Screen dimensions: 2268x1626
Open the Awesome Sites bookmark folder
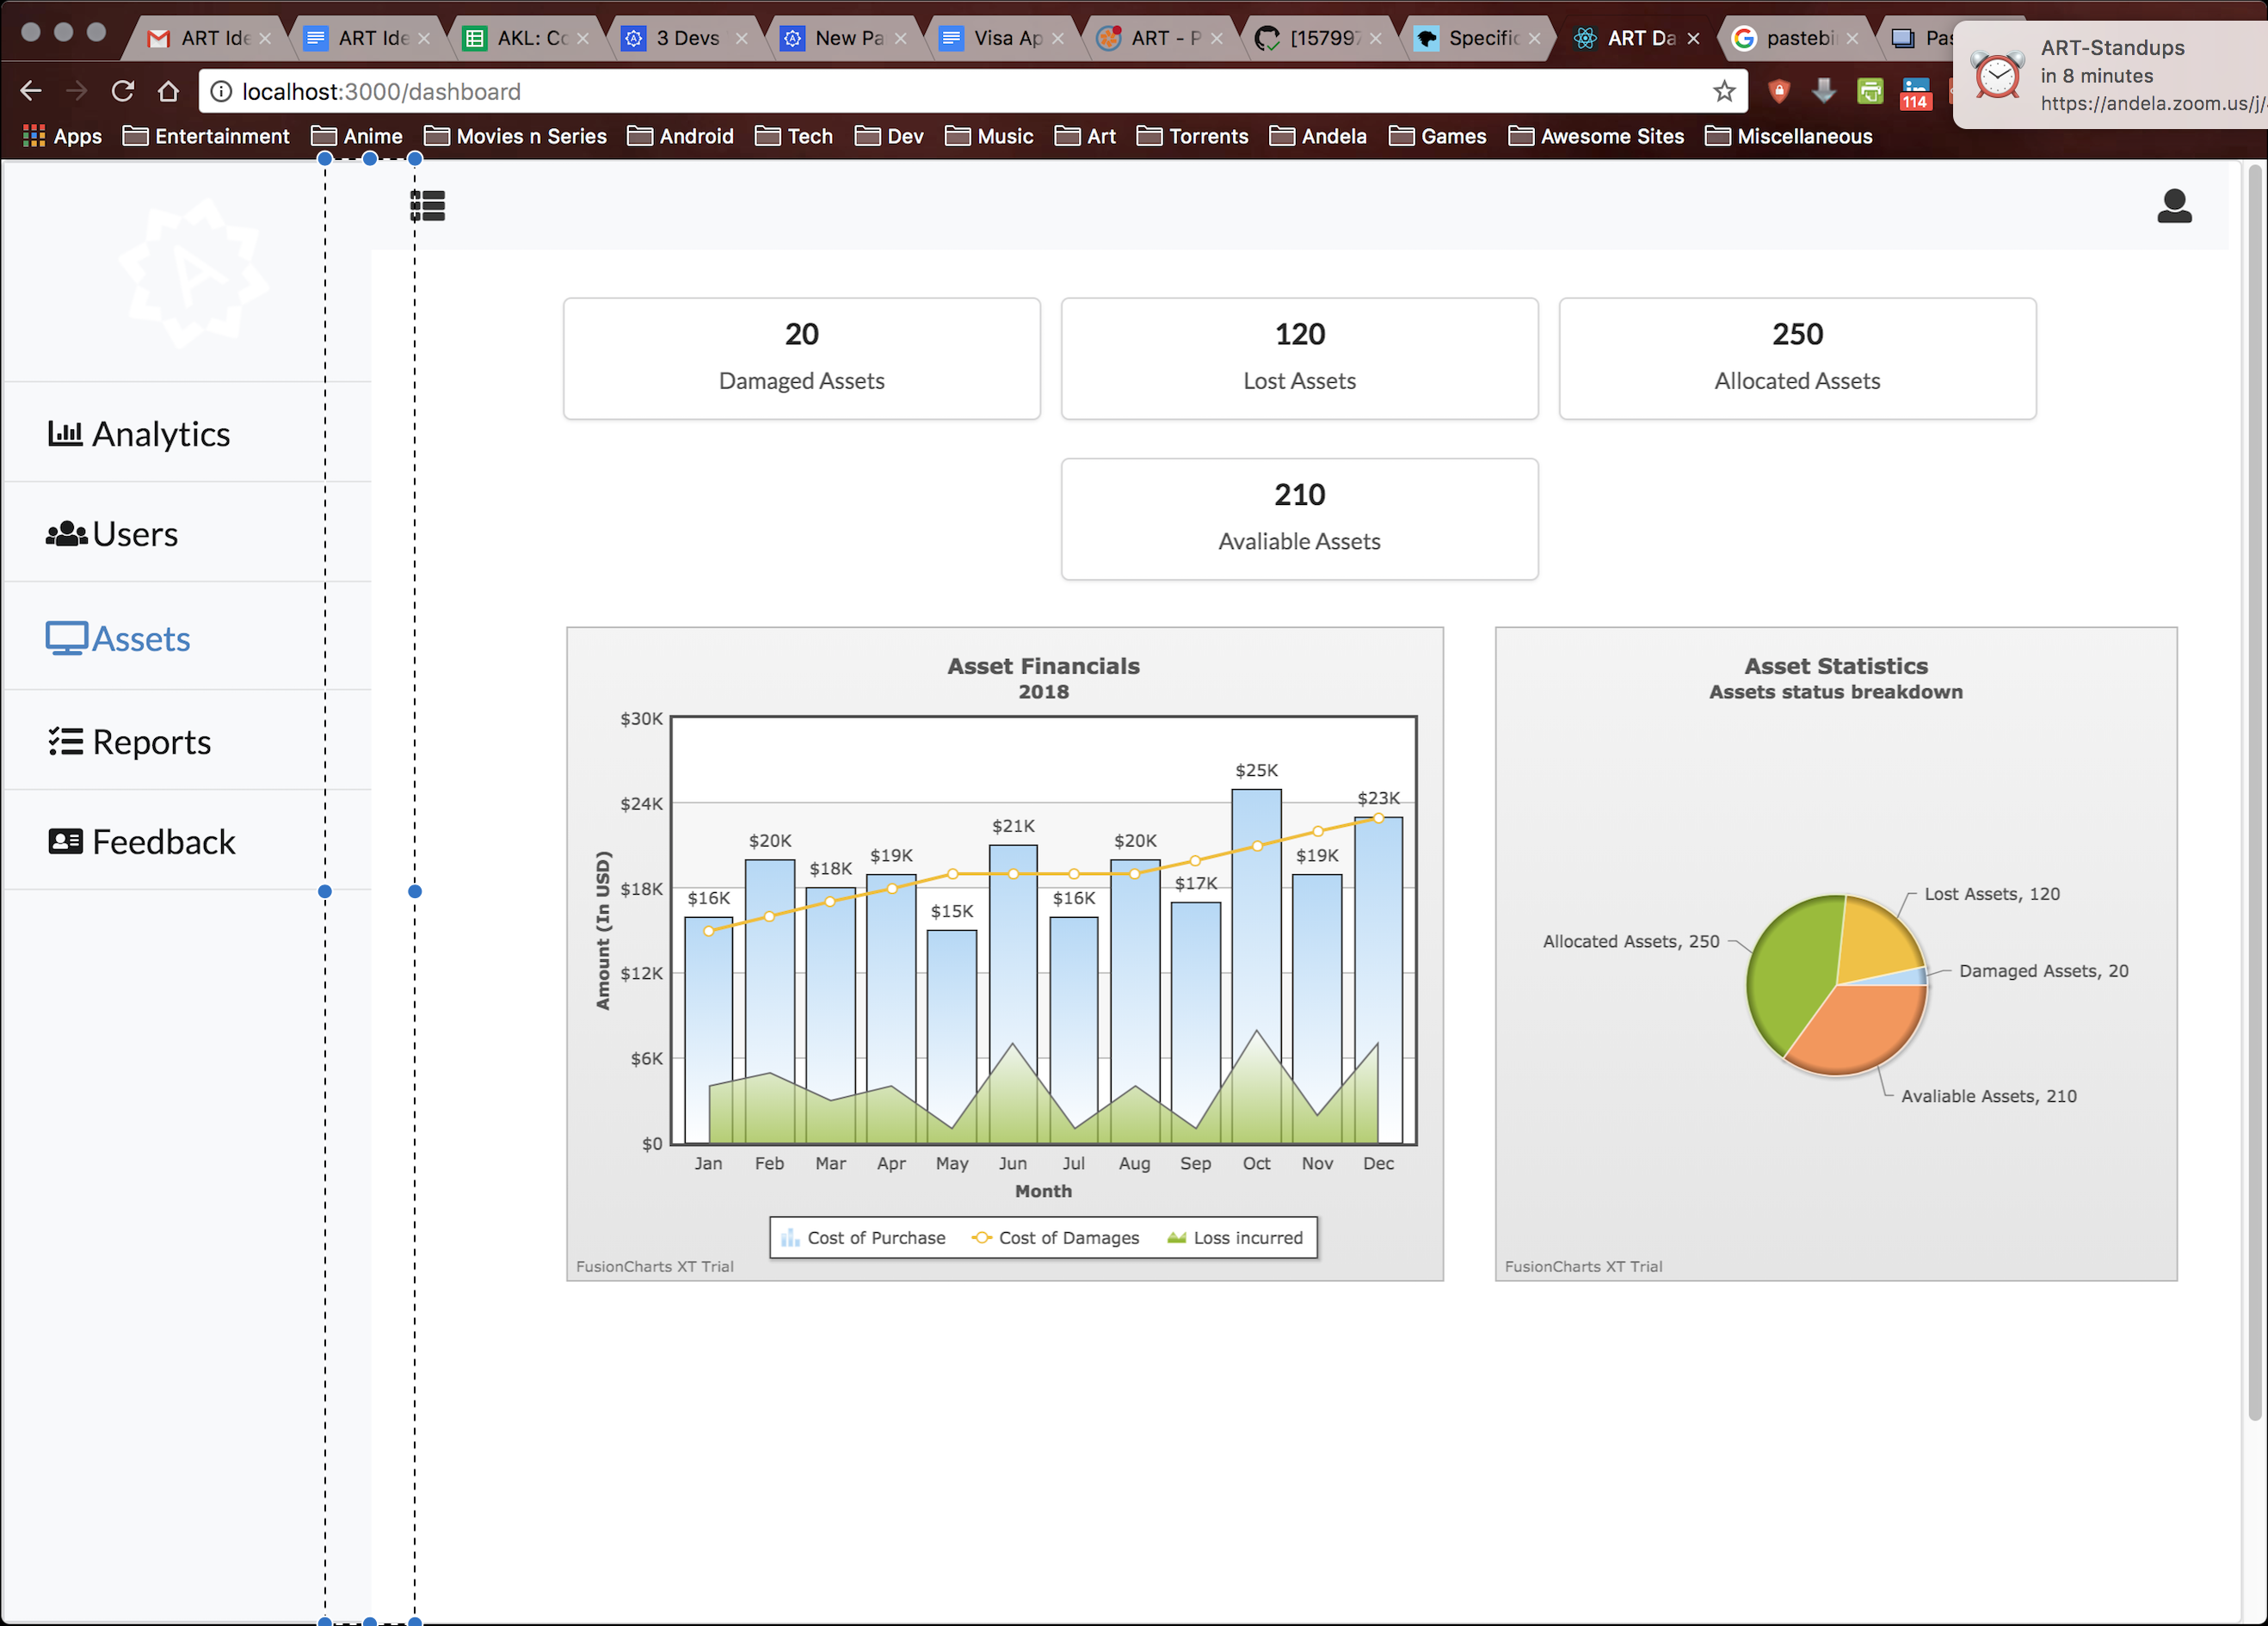pyautogui.click(x=1596, y=136)
